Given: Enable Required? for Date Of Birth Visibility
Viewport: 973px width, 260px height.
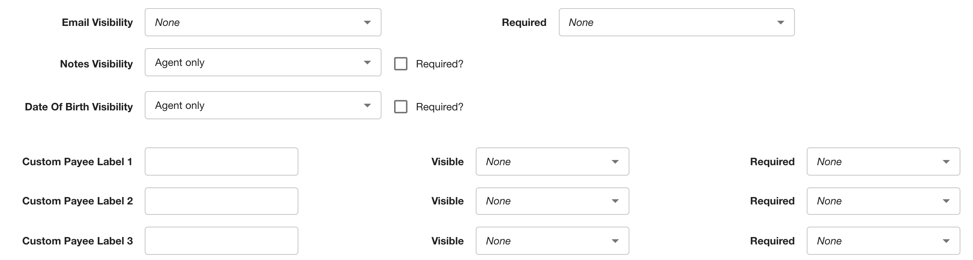Looking at the screenshot, I should [x=401, y=106].
